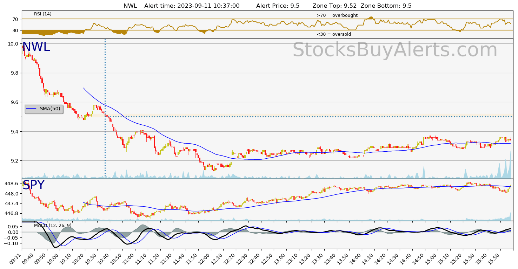Click the SMA(50) legend box
Image resolution: width=518 pixels, height=269 pixels.
click(44, 109)
